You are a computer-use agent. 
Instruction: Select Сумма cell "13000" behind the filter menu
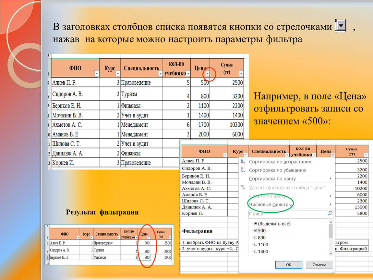point(352,207)
